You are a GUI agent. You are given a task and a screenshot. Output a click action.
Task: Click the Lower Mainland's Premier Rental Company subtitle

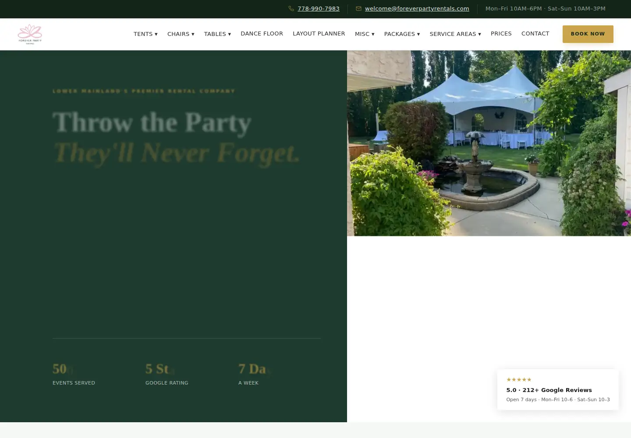tap(144, 91)
